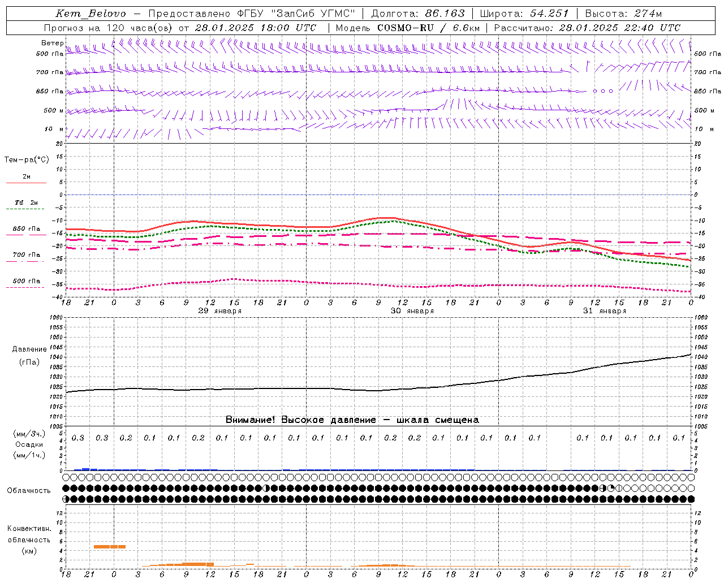Click the '30 января' date label

point(412,311)
